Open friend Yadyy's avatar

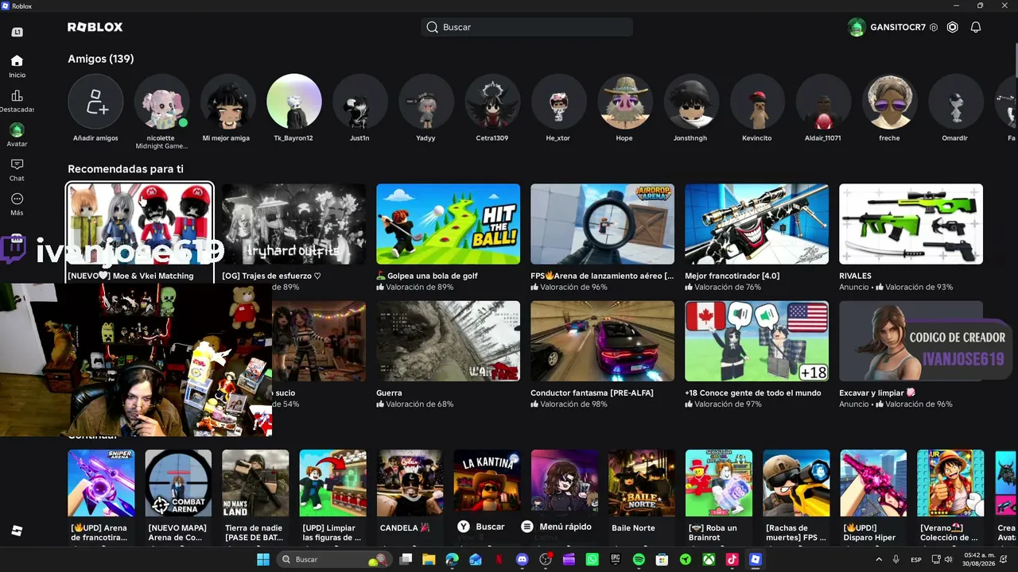[425, 102]
